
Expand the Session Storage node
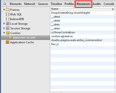(x=4, y=28)
